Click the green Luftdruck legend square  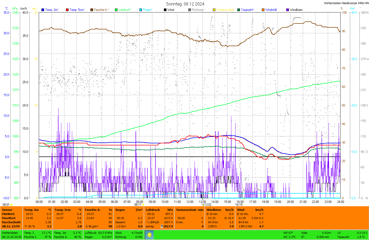click(116, 10)
